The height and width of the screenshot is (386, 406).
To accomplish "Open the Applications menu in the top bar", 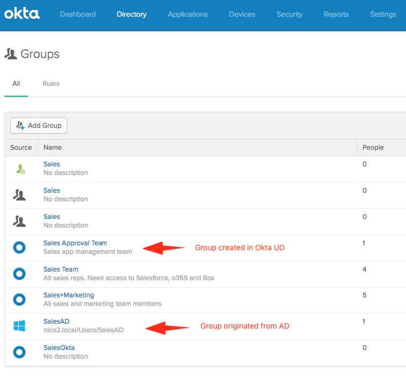I will [x=187, y=14].
